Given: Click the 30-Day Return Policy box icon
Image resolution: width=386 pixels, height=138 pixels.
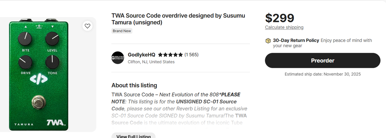Looking at the screenshot, I should click(268, 41).
